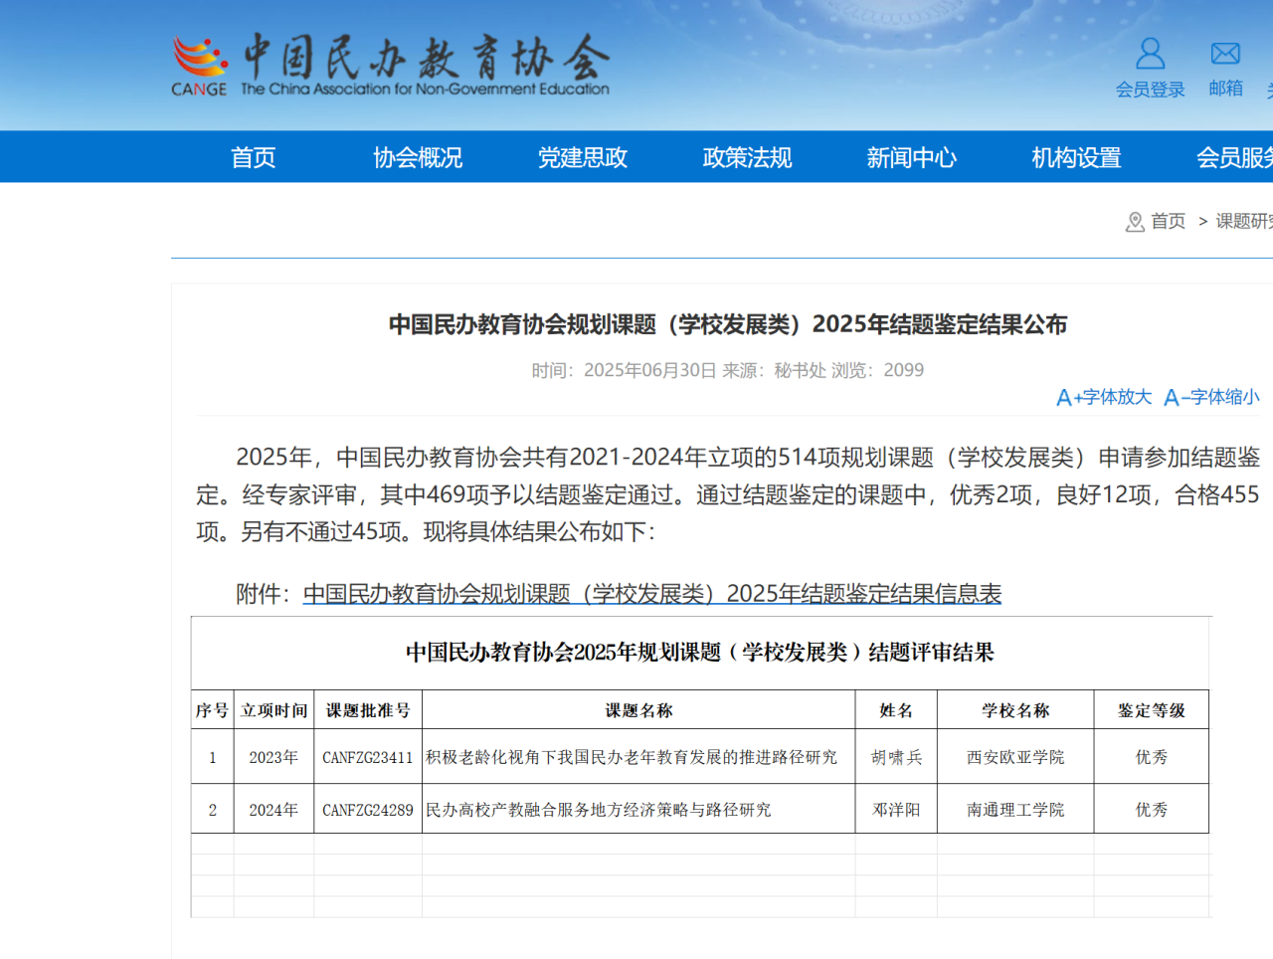Click 课题批准号 column header
Screen dimensions: 1273x959
368,710
